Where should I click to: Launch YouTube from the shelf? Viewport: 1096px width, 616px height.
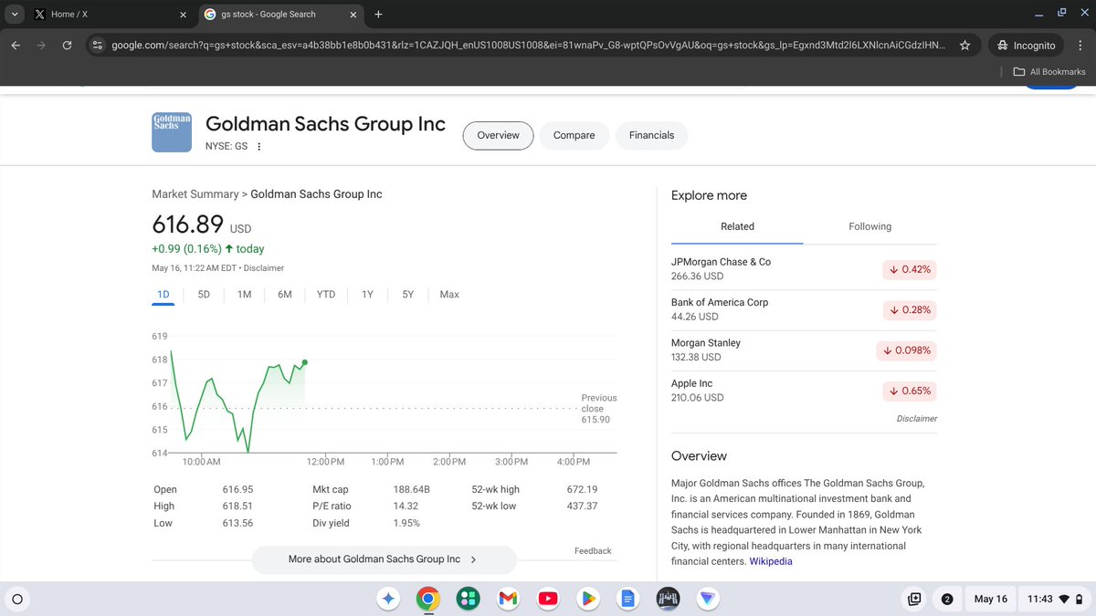[x=548, y=599]
